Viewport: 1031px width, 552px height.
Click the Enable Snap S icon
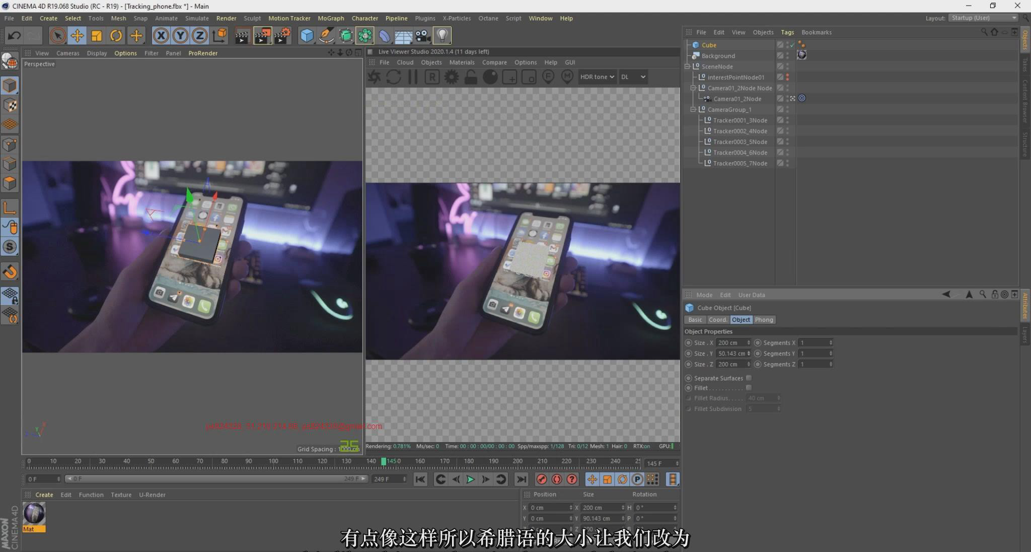pyautogui.click(x=10, y=247)
